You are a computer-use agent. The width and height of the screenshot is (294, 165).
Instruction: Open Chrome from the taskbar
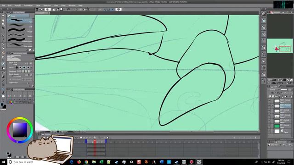click(x=86, y=162)
